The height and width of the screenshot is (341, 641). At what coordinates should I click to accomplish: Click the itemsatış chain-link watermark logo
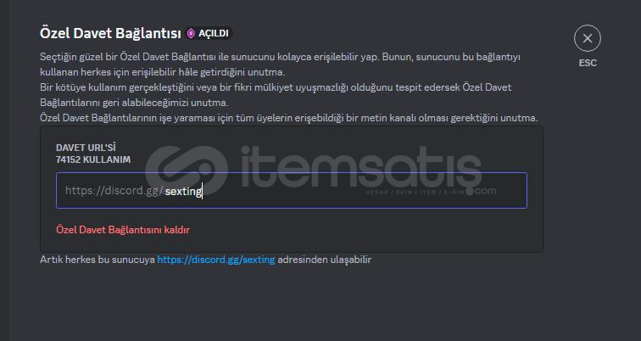[187, 170]
